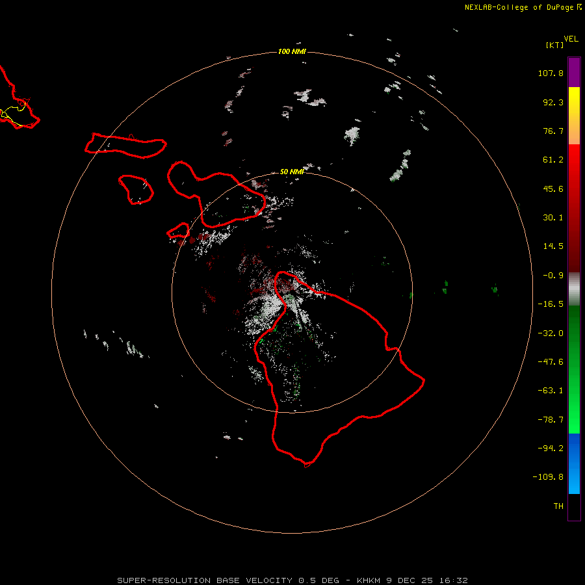Image resolution: width=585 pixels, height=585 pixels.
Task: Select the 30.1 legend value
Action: point(553,218)
